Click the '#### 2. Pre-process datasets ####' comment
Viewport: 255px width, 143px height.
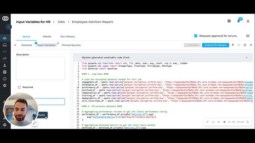(102, 106)
